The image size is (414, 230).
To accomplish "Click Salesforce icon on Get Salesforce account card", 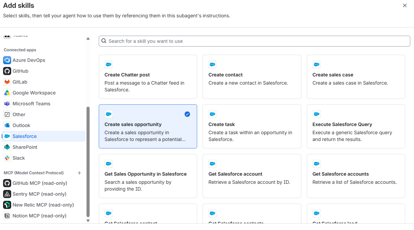I will click(212, 164).
